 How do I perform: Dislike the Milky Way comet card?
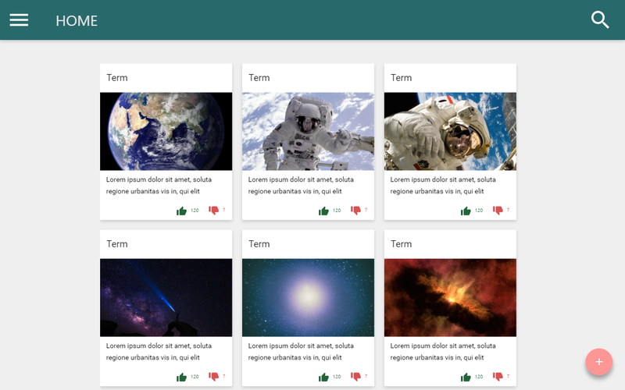tap(213, 377)
